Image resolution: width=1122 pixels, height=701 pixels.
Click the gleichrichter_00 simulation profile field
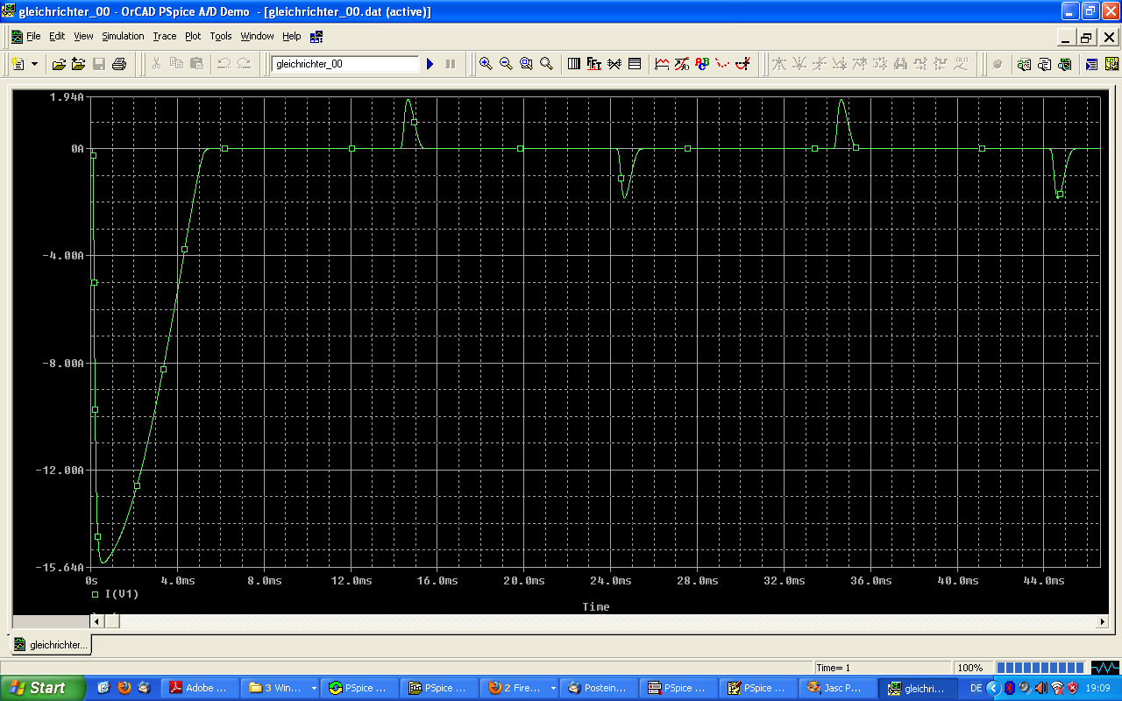coord(345,64)
